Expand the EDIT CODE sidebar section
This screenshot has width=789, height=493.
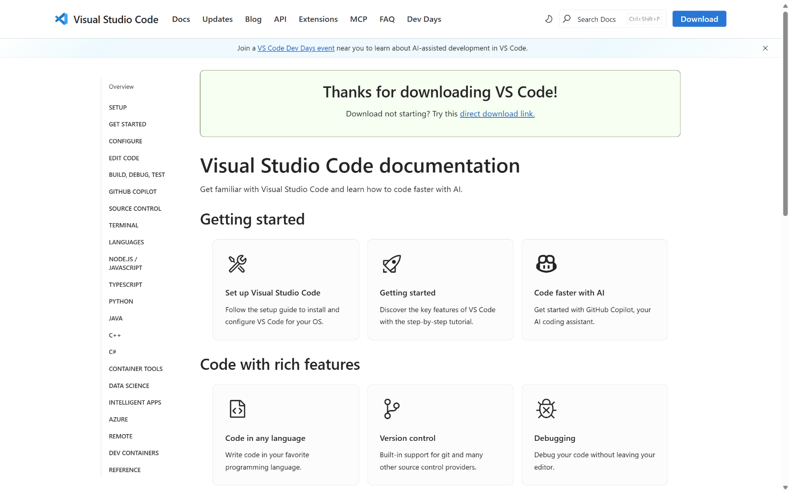click(124, 158)
